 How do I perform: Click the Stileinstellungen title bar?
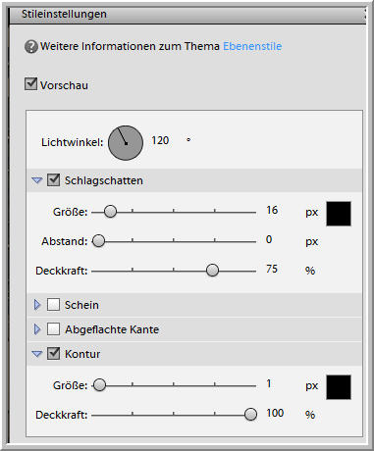[187, 15]
